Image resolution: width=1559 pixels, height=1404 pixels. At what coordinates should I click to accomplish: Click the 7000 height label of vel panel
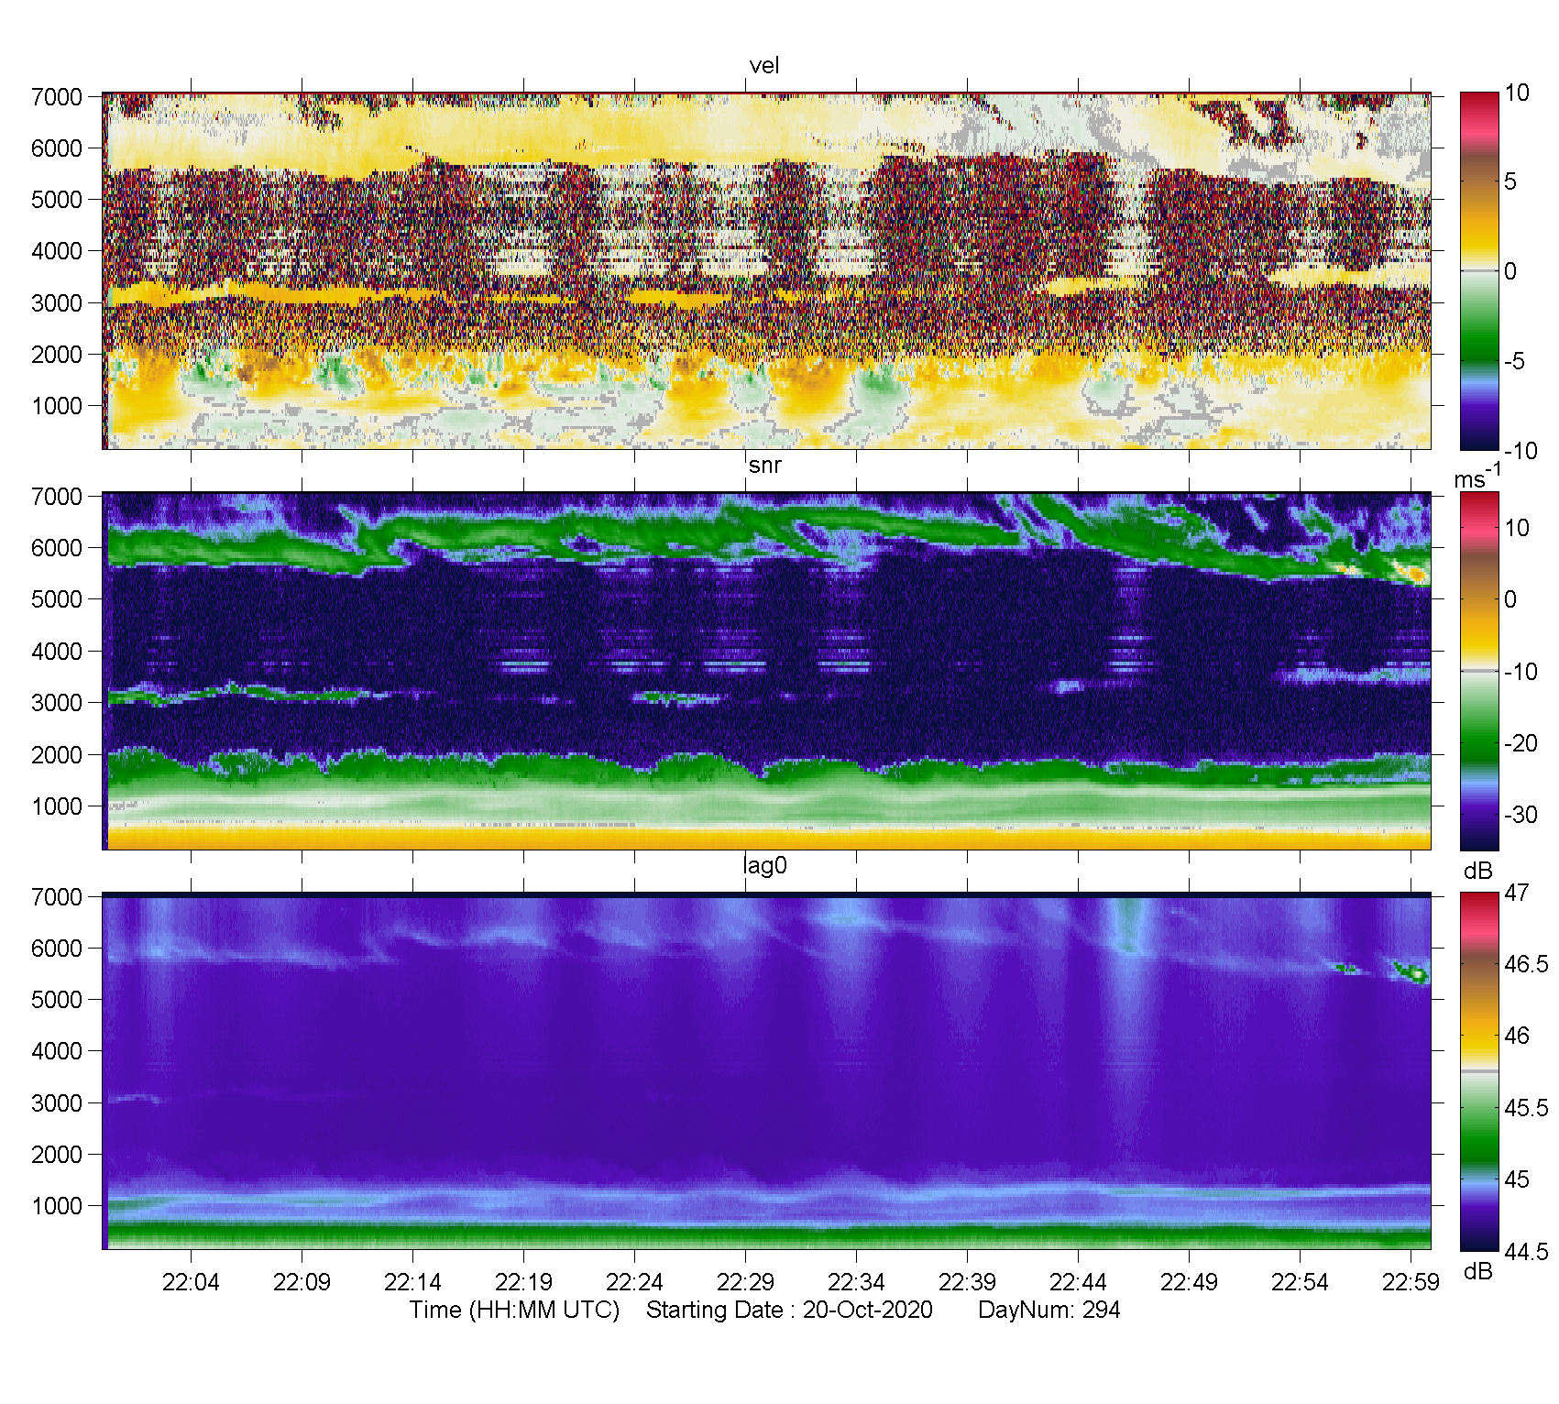point(57,96)
